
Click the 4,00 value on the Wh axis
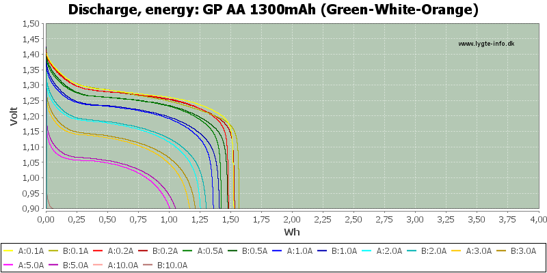[538, 218]
